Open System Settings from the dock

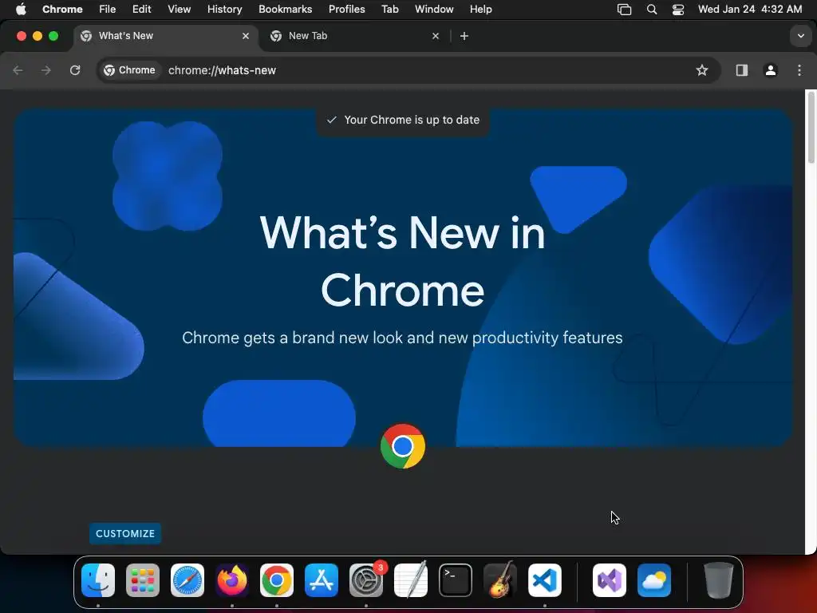tap(366, 580)
